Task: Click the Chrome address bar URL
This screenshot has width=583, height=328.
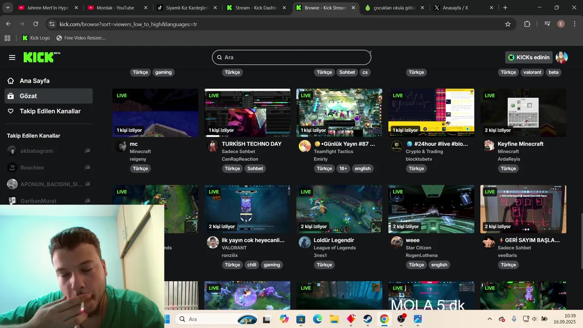Action: 128,24
